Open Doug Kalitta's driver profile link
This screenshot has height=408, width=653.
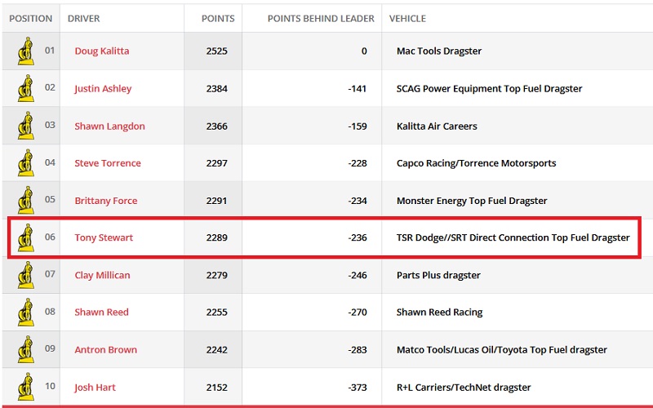[102, 51]
